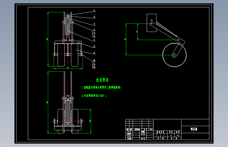
Task: Select technical note 1 about removing weld slag
Action: 101,87
